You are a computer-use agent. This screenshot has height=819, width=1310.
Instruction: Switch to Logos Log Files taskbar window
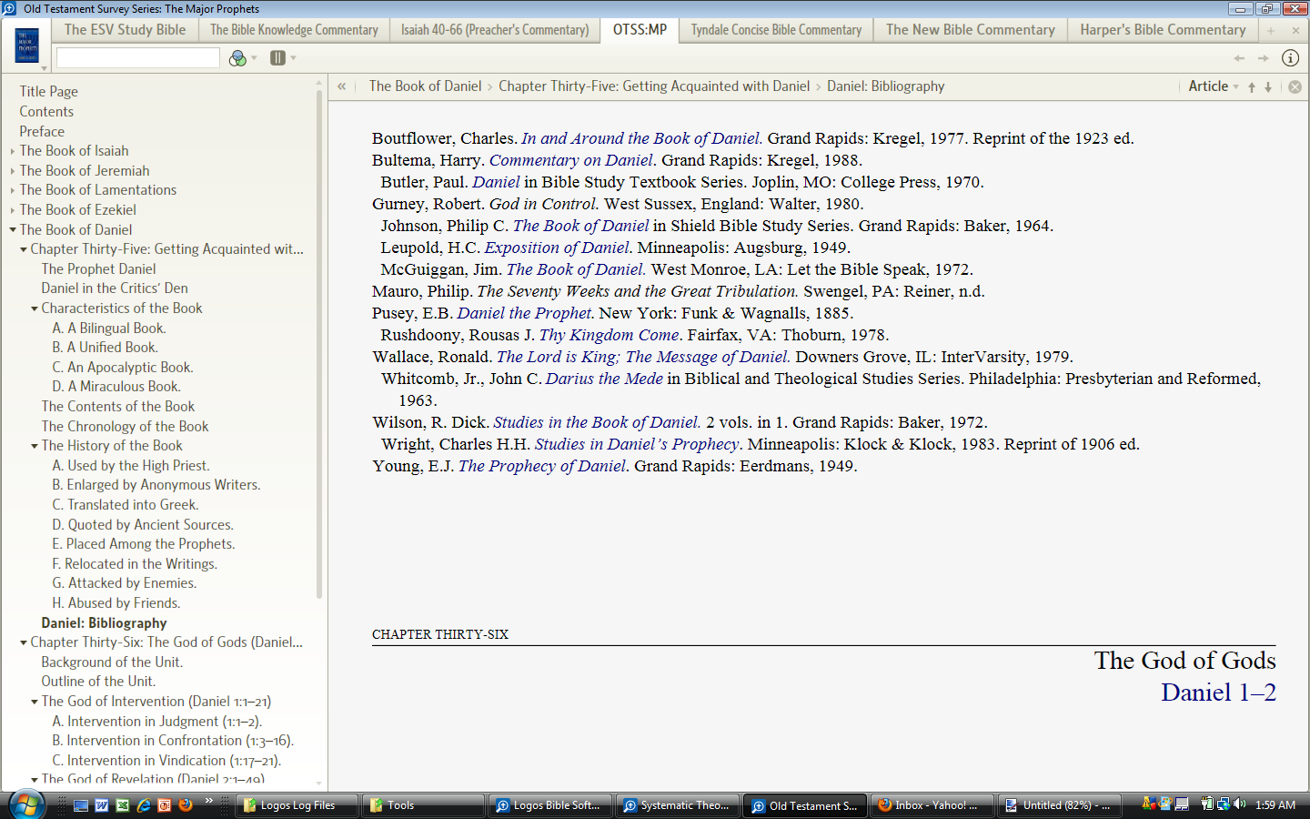(x=297, y=805)
